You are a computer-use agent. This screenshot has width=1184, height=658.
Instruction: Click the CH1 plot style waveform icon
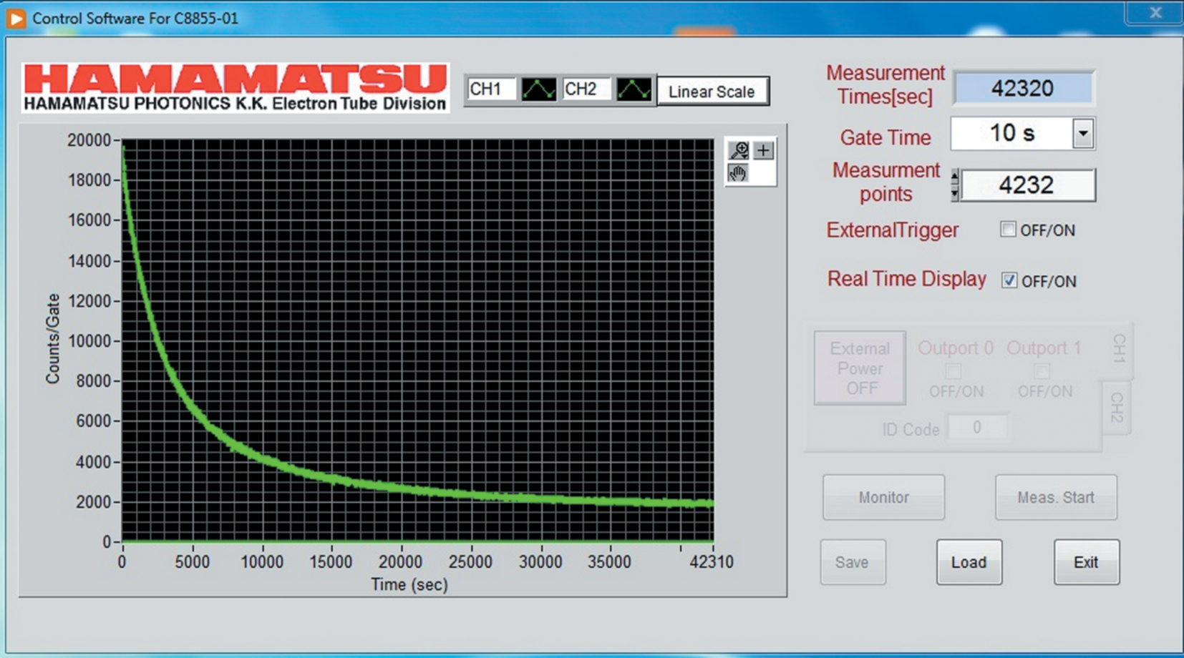[x=538, y=90]
